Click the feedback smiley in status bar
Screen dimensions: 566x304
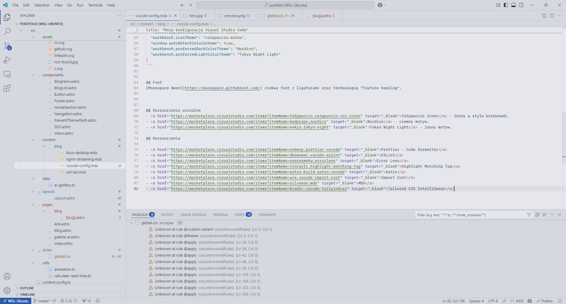tap(98, 301)
